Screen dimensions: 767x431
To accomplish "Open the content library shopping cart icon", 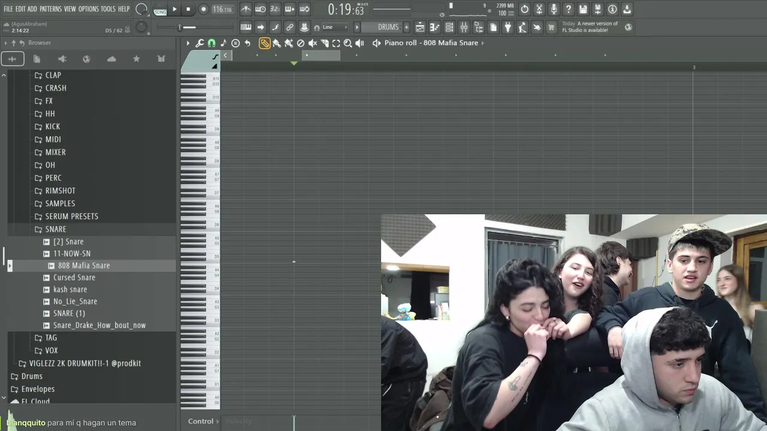I will [551, 27].
